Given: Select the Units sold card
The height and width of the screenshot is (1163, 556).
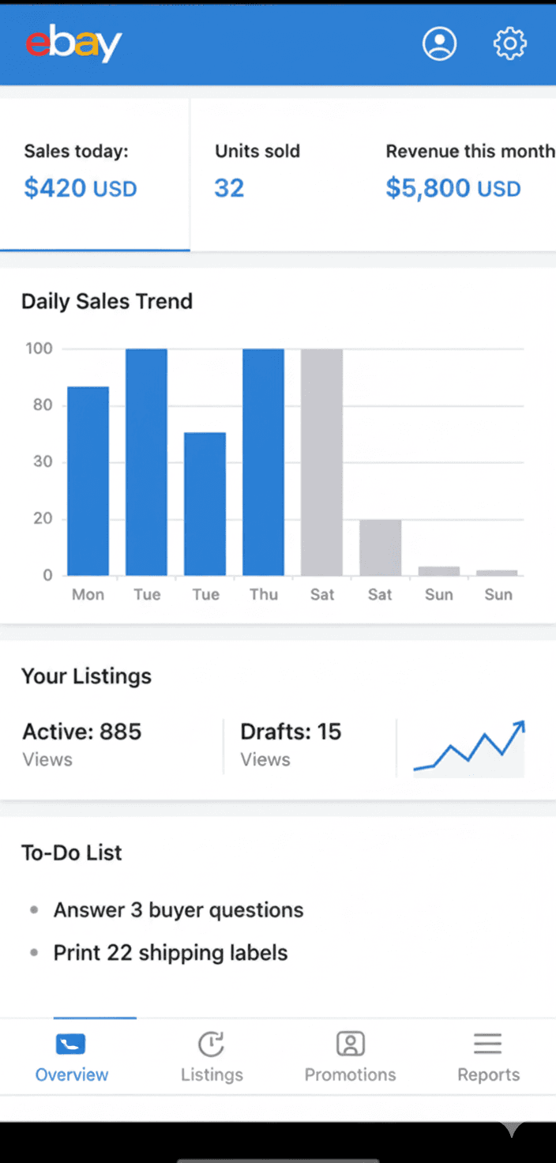Looking at the screenshot, I should [257, 171].
